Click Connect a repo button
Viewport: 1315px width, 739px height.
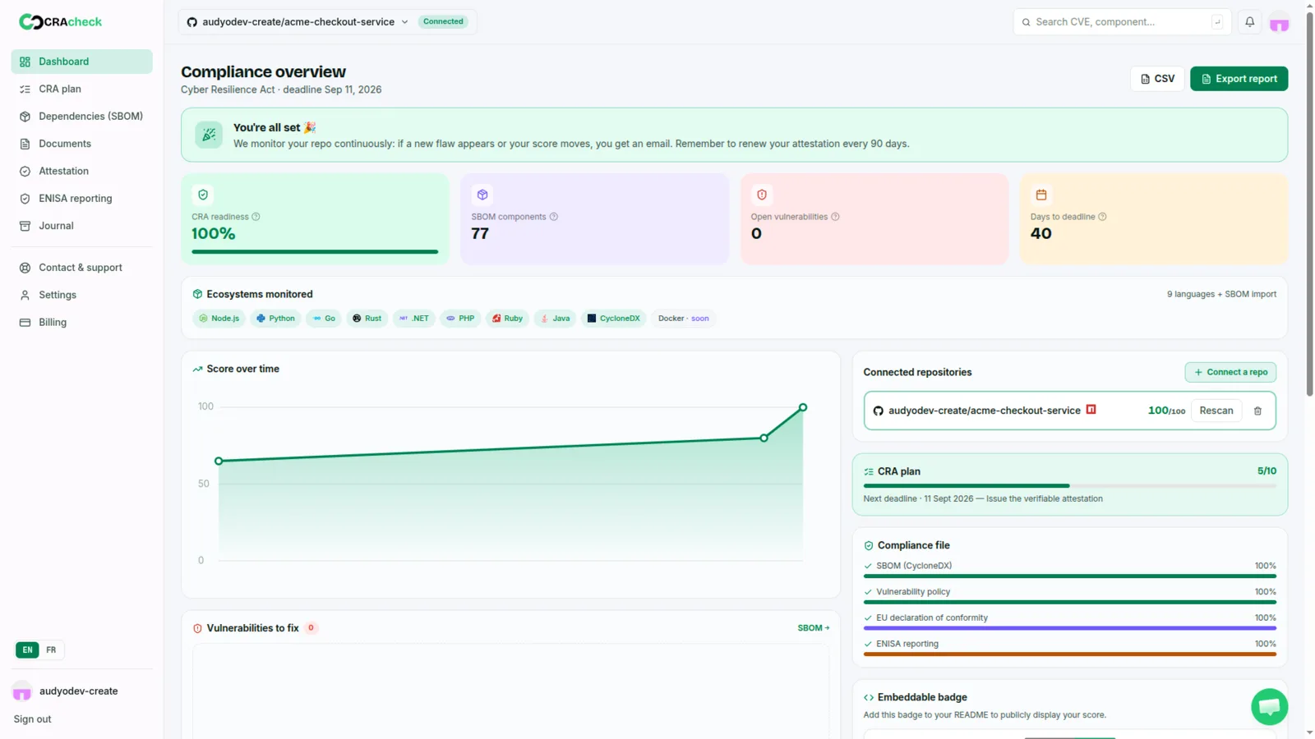(x=1230, y=372)
